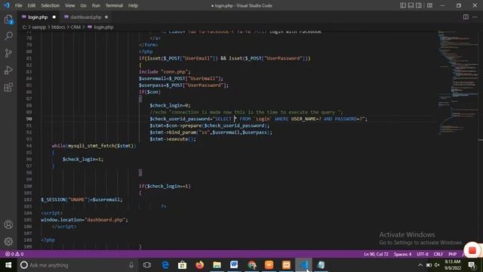Open the Edit menu
The width and height of the screenshot is (483, 272).
31,5
